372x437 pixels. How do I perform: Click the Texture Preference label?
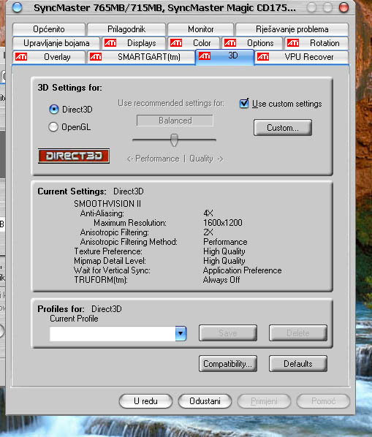pos(108,251)
